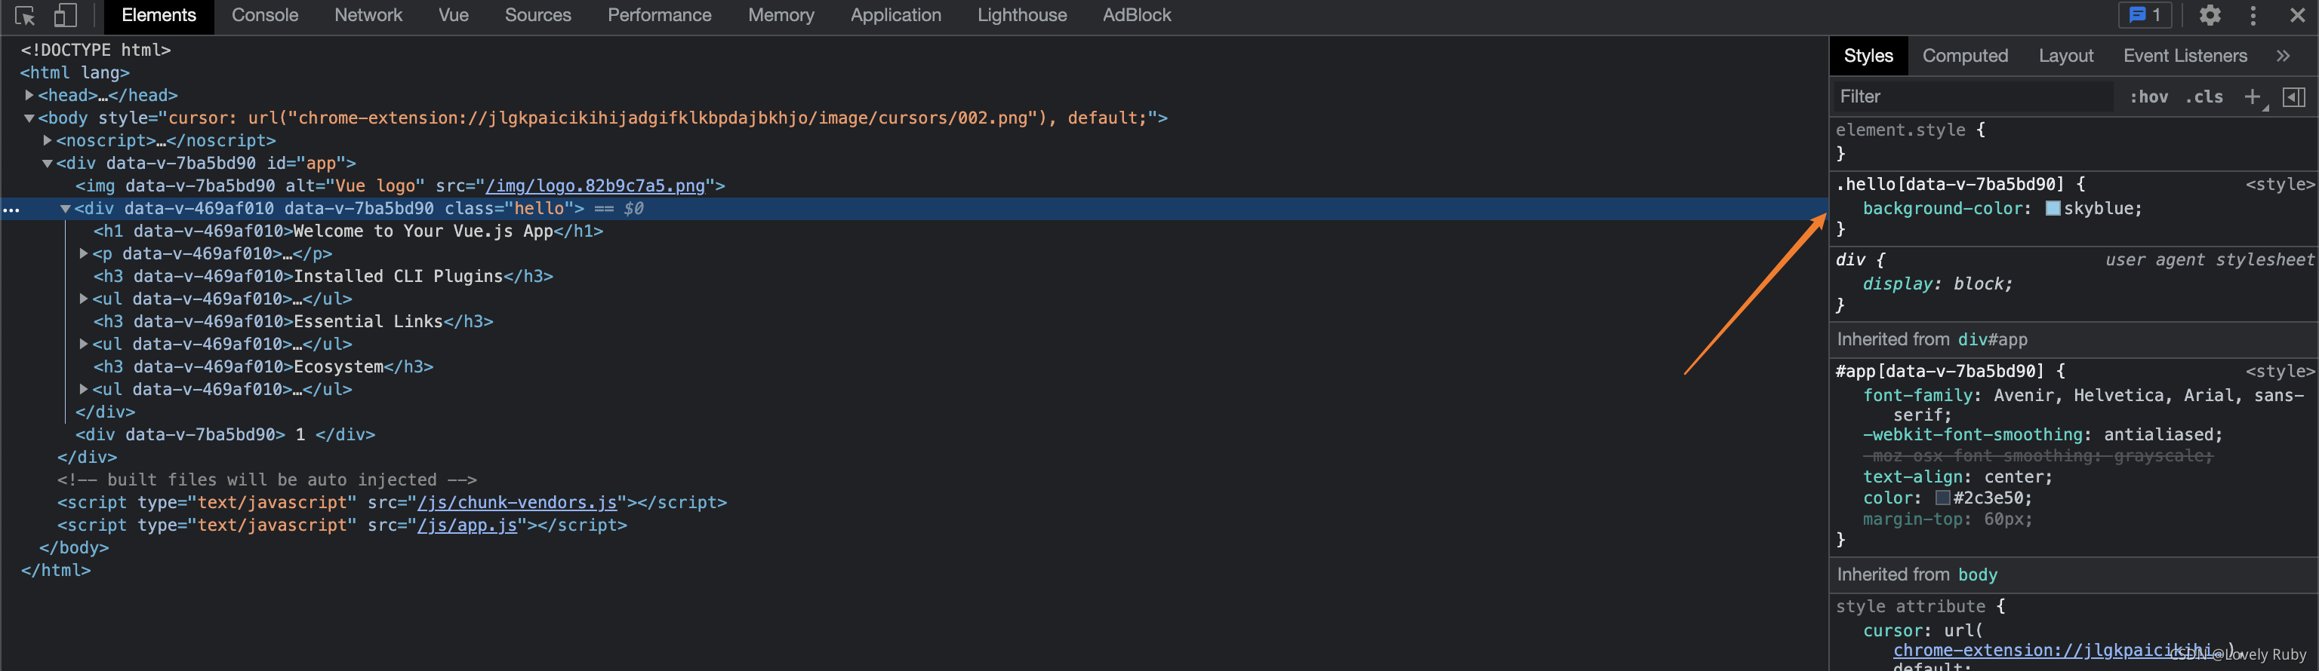Switch to the Layout pane tab
Screen dimensions: 2319x671
pos(2065,56)
